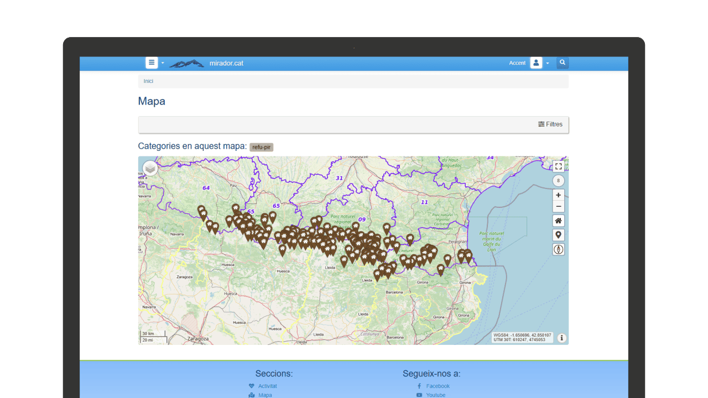Click the user profile icon
The height and width of the screenshot is (398, 708).
(535, 63)
